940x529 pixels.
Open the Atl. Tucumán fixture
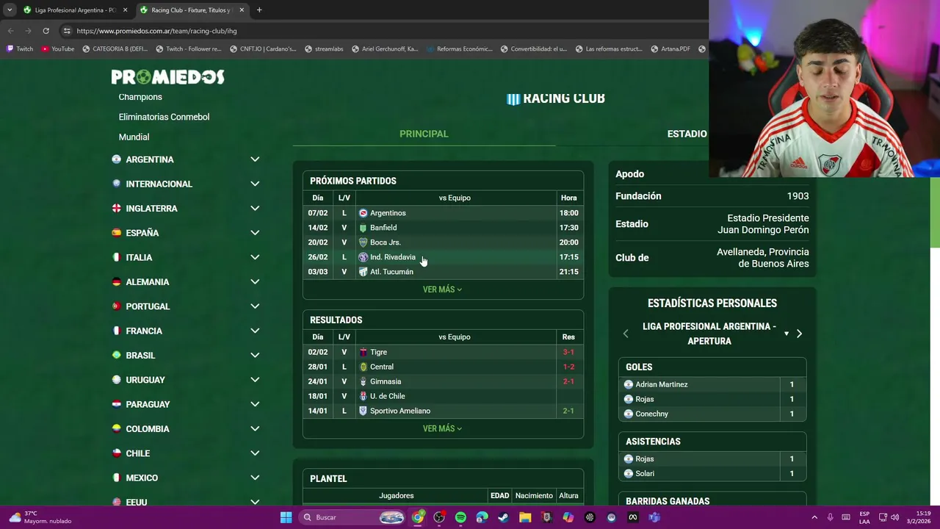click(443, 272)
